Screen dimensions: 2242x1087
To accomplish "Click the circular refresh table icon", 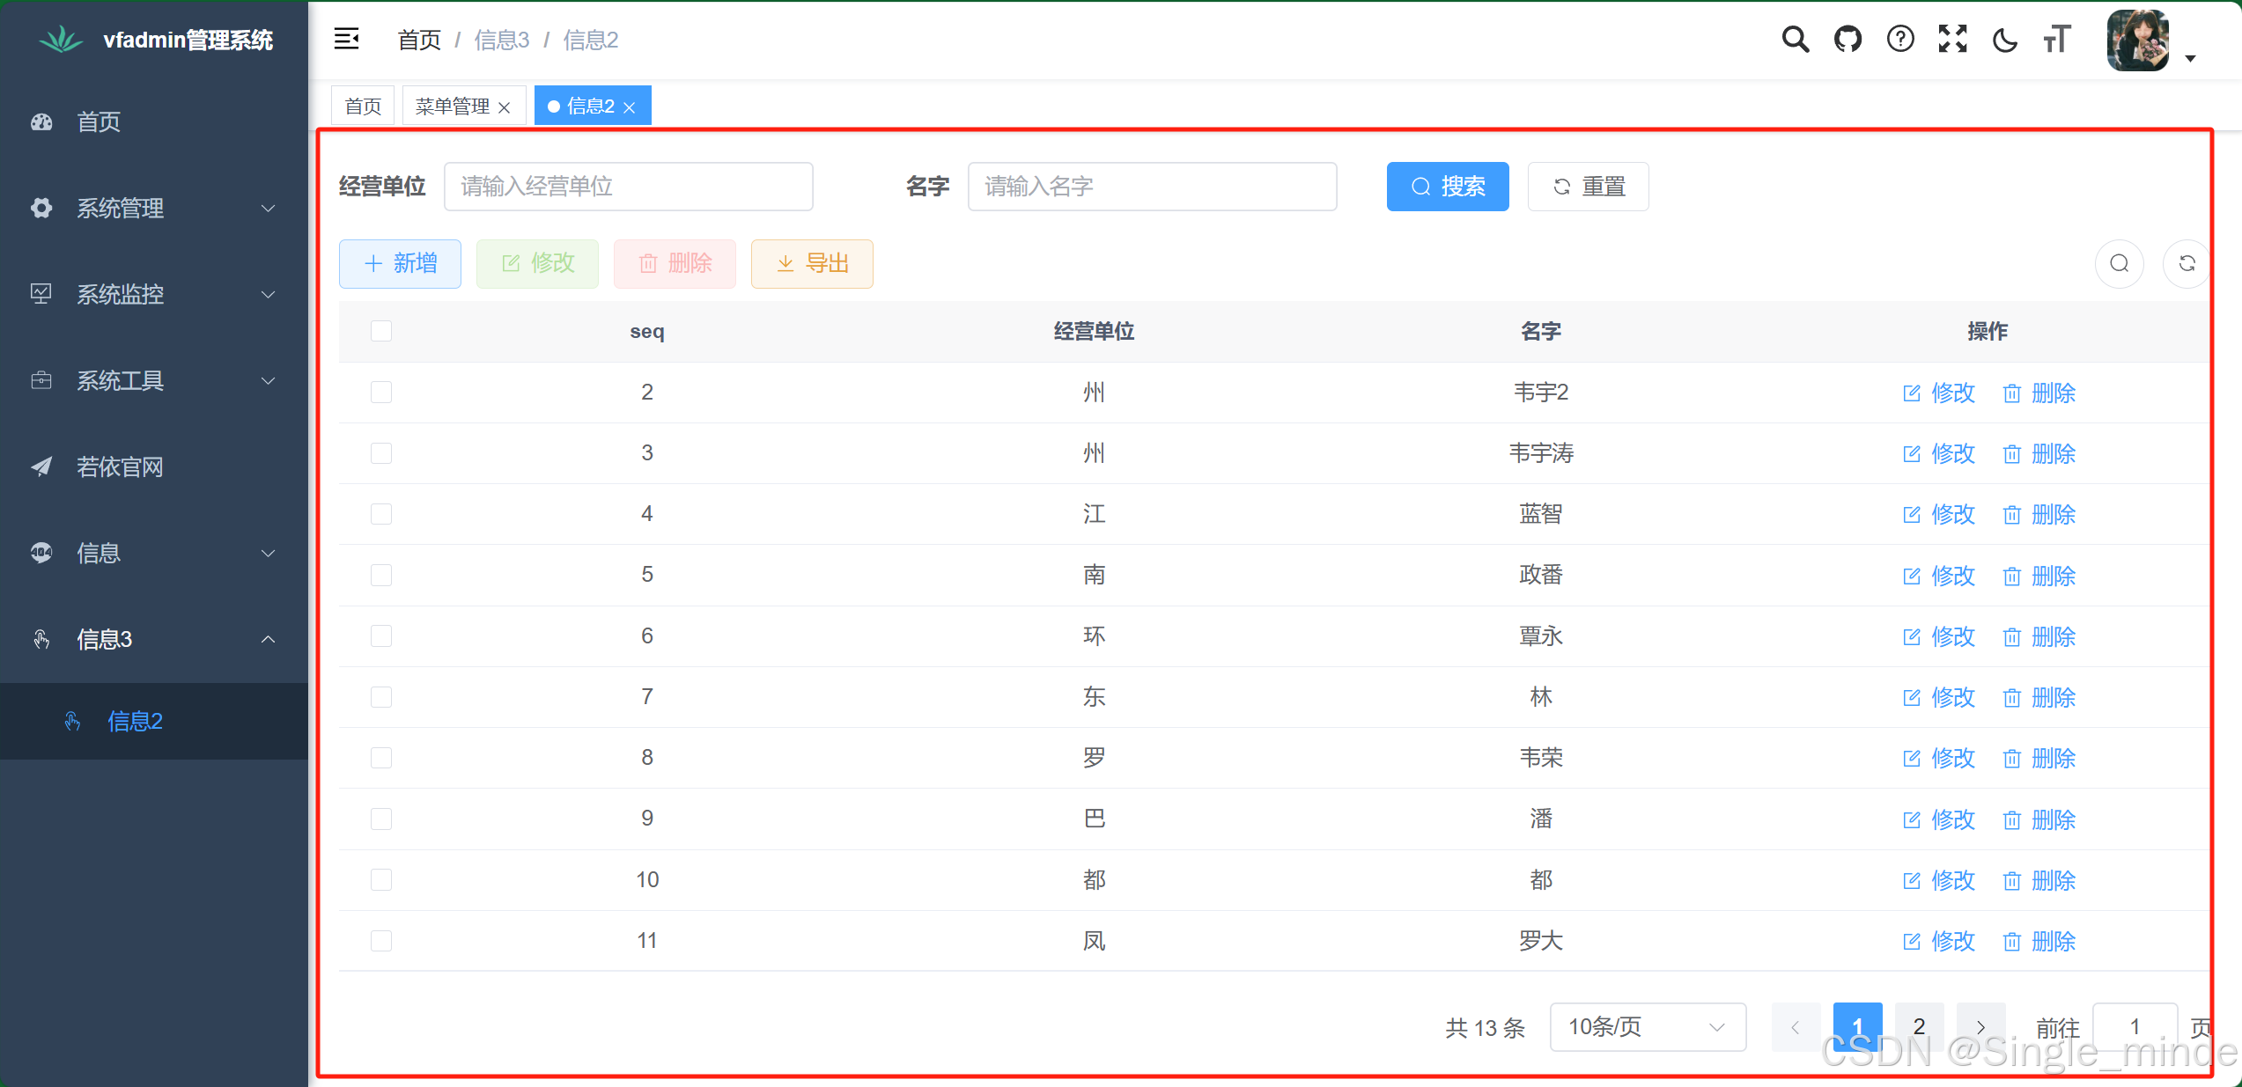I will [2187, 263].
